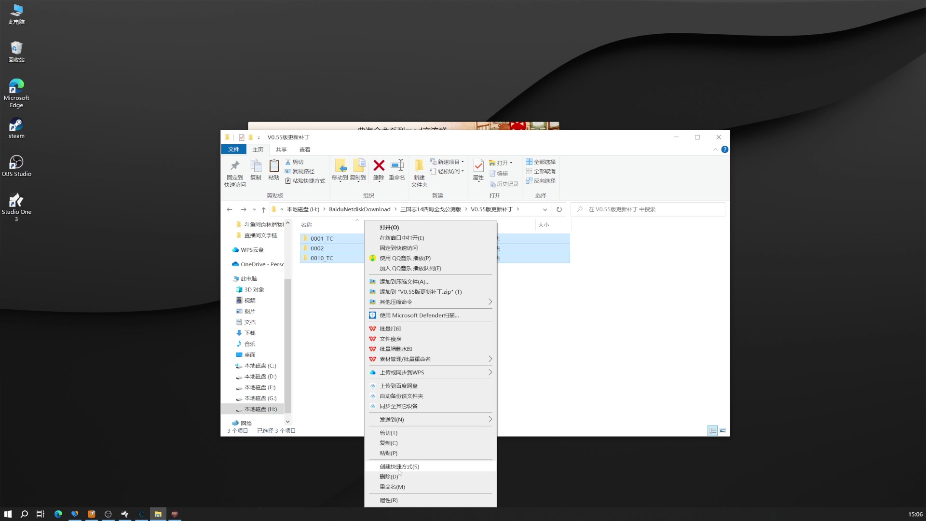The height and width of the screenshot is (521, 926).
Task: Choose Rename in the context menu
Action: [x=430, y=487]
